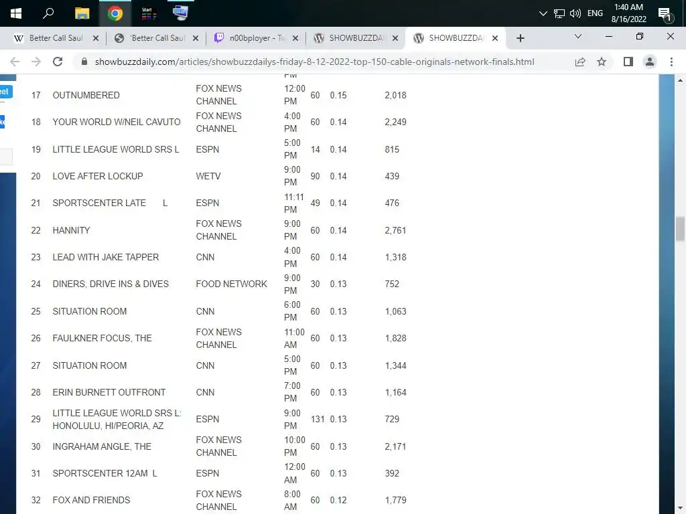Viewport: 686px width, 514px height.
Task: Reload the current page
Action: (58, 62)
